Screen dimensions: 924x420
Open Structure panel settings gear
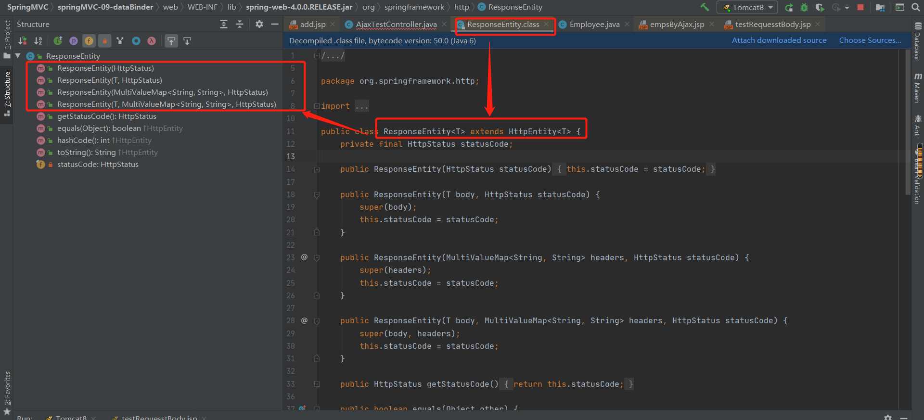(259, 24)
